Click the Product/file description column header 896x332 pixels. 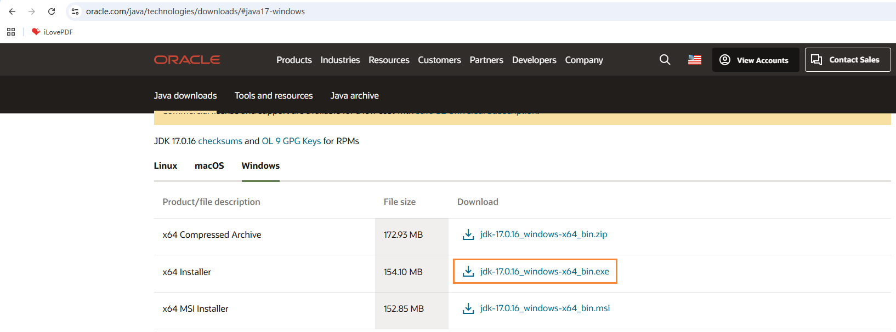tap(211, 202)
